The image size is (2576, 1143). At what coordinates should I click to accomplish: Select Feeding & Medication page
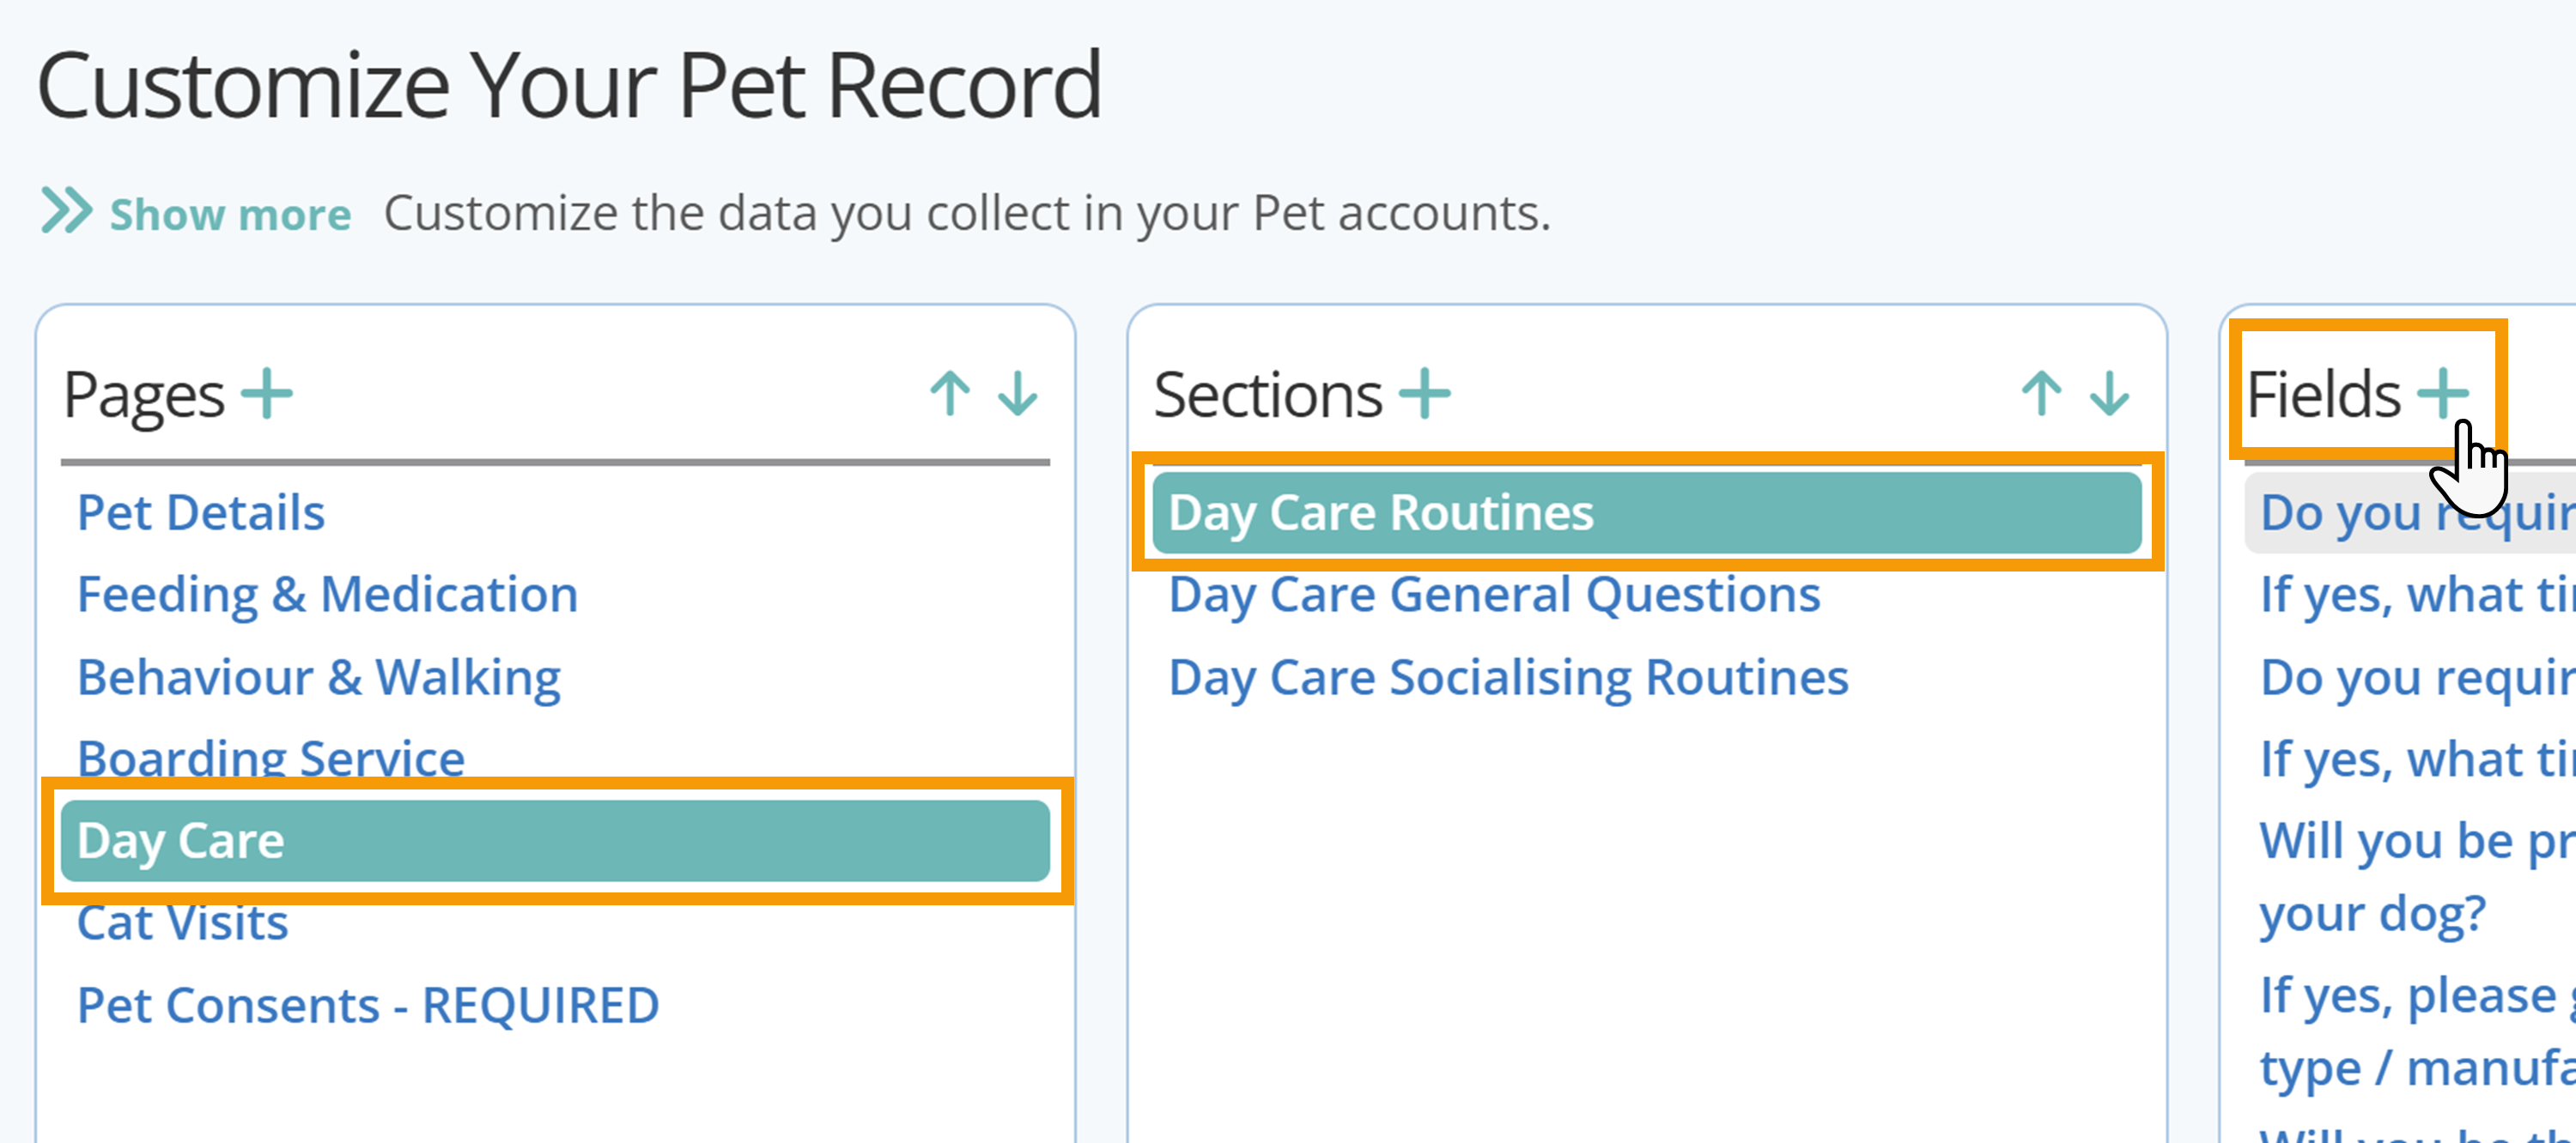[328, 595]
